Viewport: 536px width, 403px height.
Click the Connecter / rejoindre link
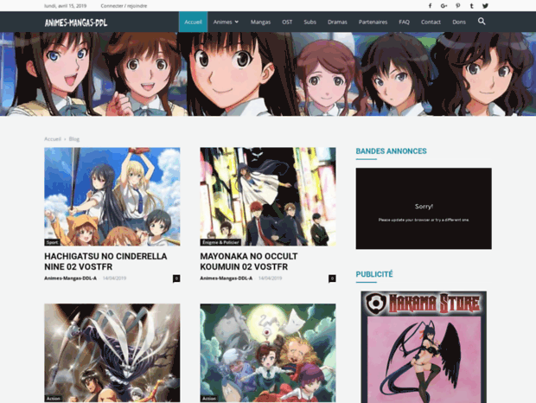(x=124, y=6)
